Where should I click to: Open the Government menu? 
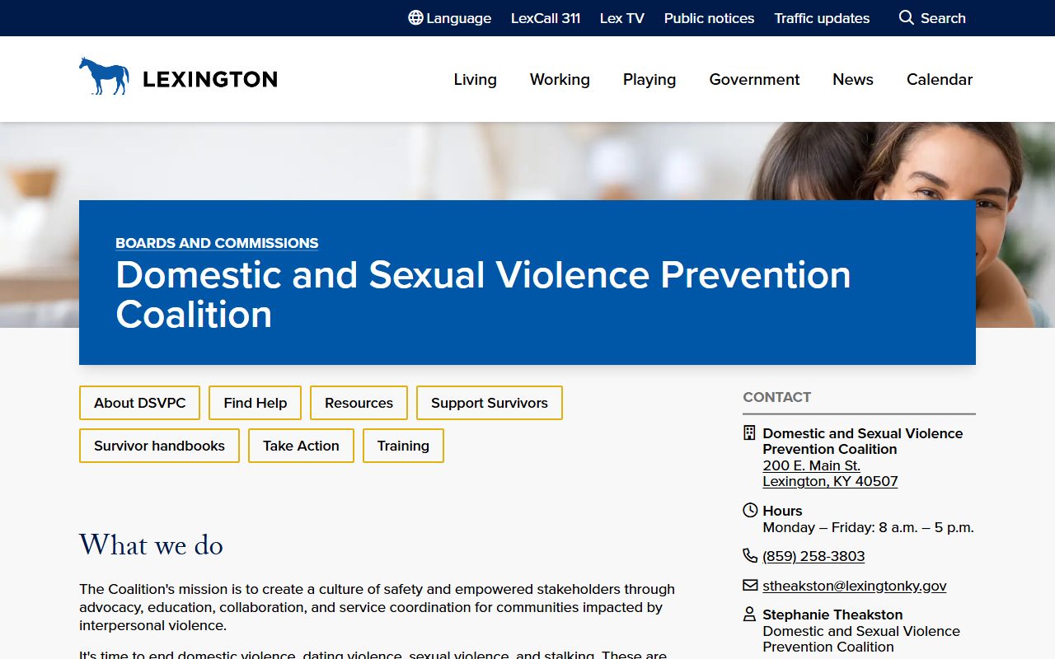point(754,79)
